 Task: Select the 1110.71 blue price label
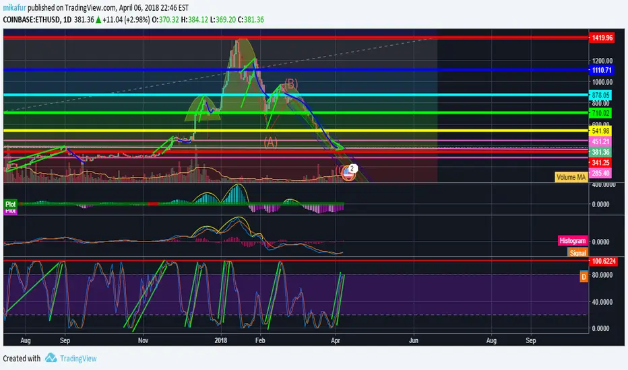602,70
